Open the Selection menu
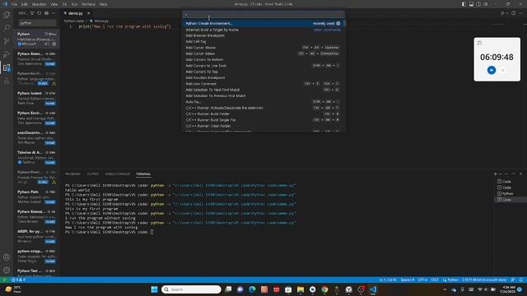 point(39,4)
